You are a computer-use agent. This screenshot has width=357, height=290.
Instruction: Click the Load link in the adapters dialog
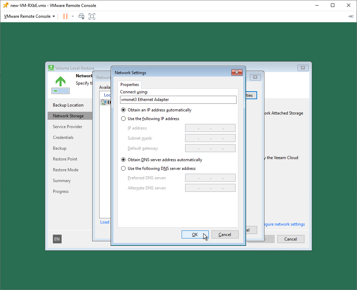(105, 222)
